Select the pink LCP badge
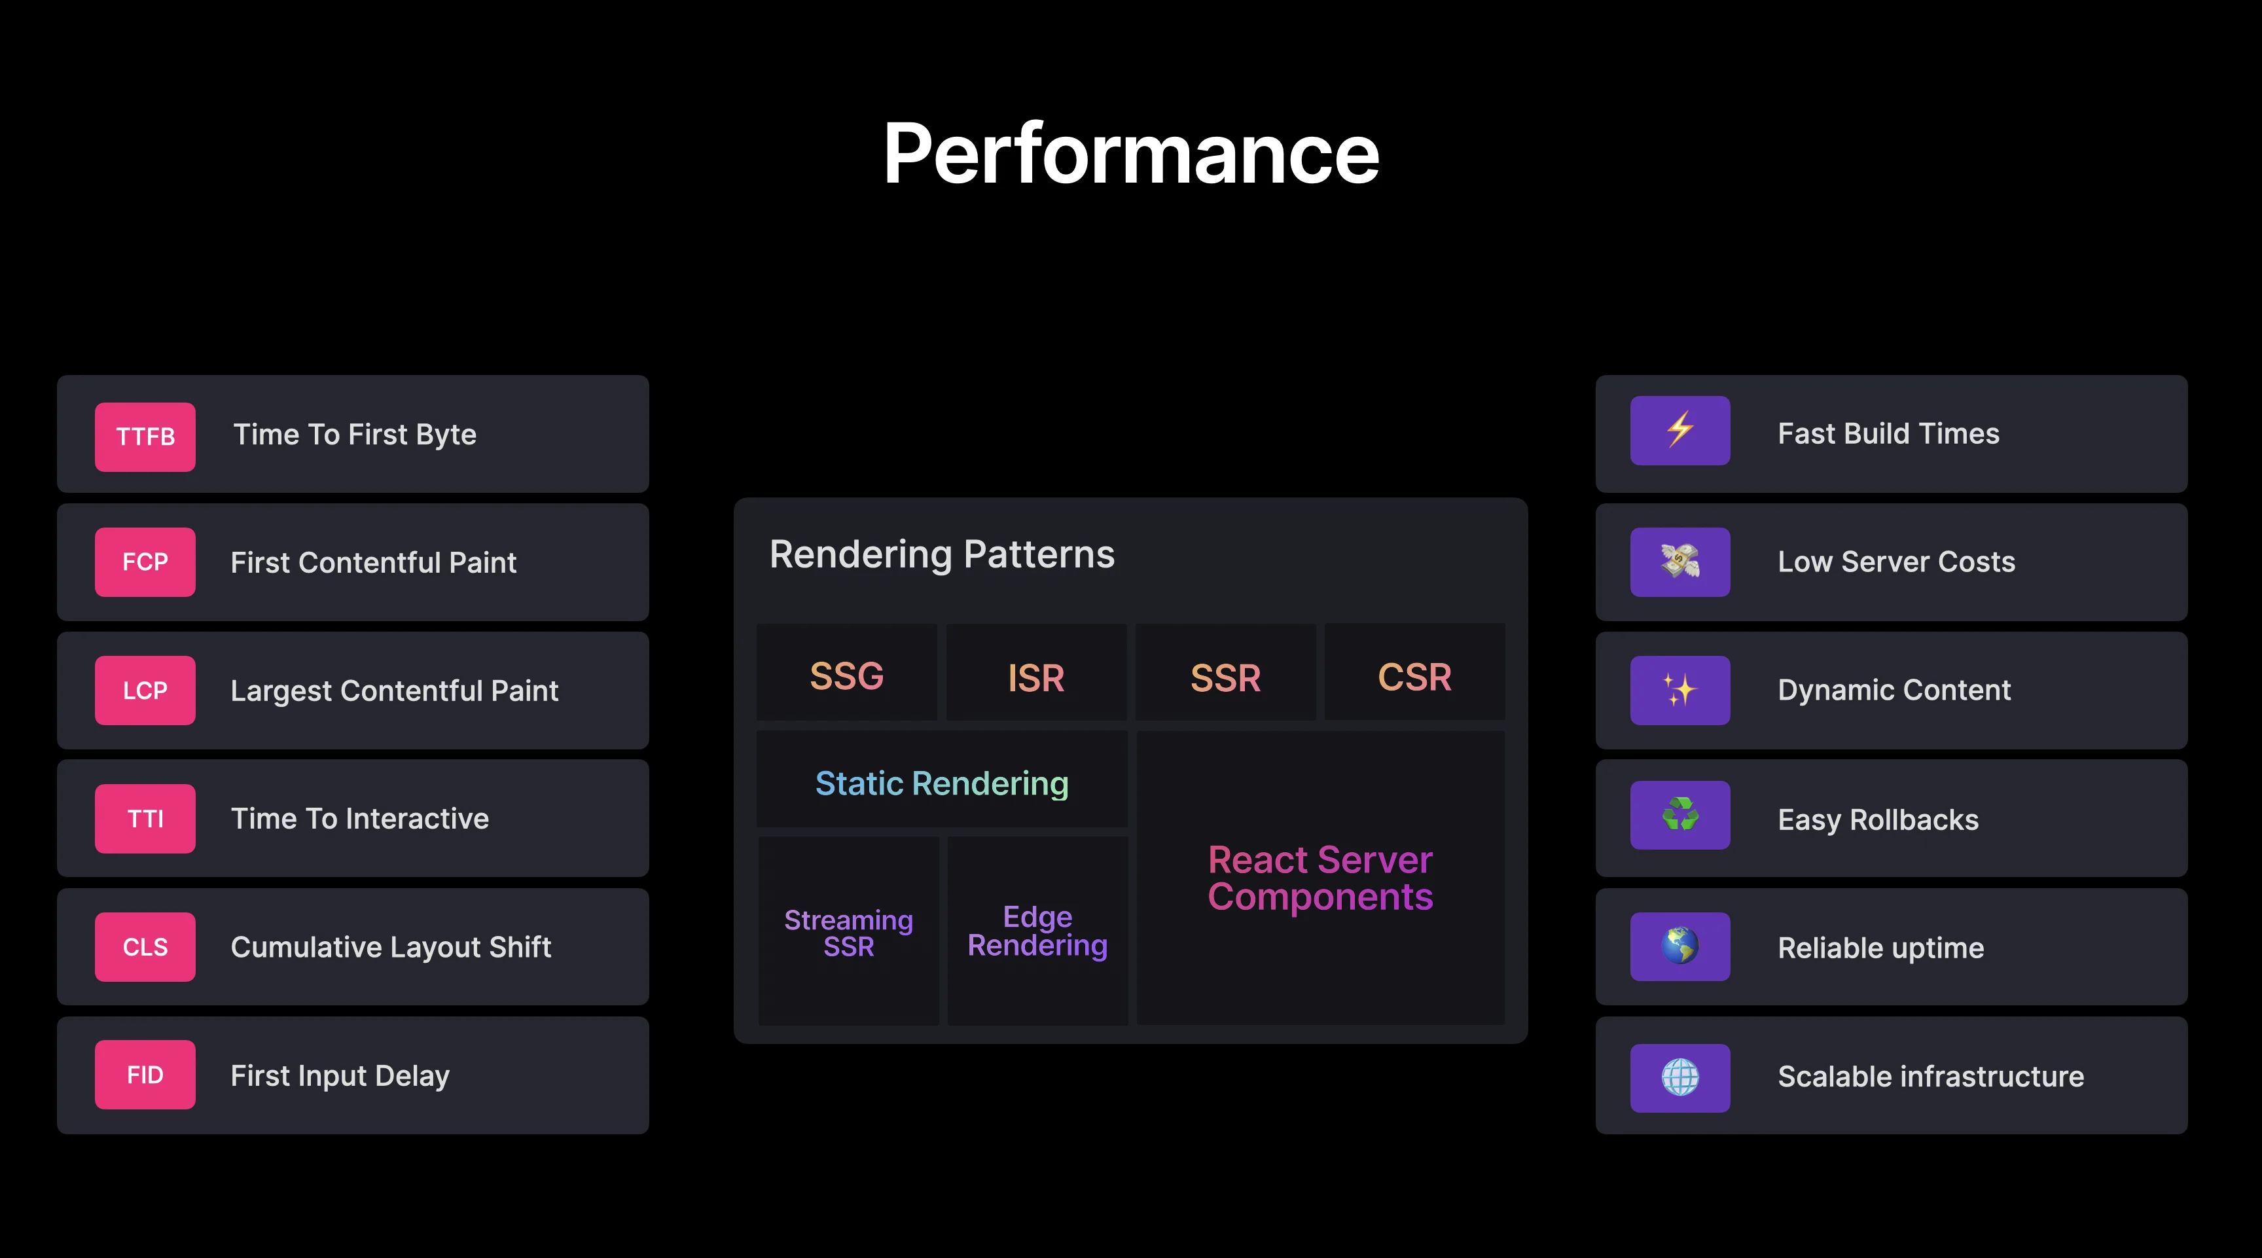This screenshot has height=1258, width=2262. [145, 690]
